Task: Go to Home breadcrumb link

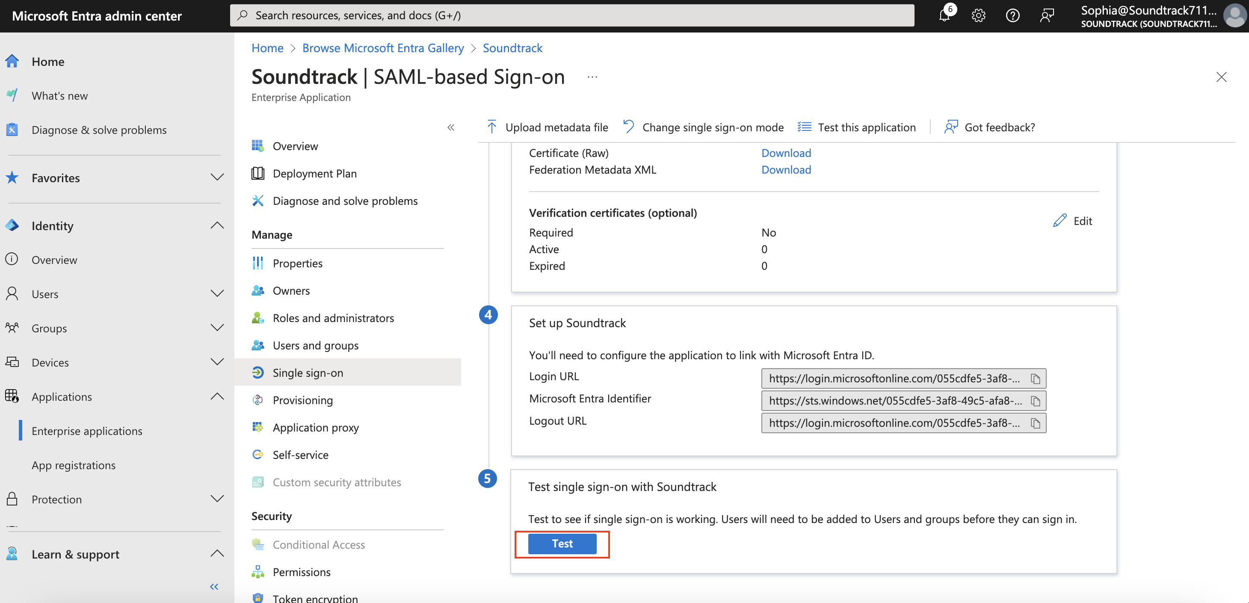Action: 267,48
